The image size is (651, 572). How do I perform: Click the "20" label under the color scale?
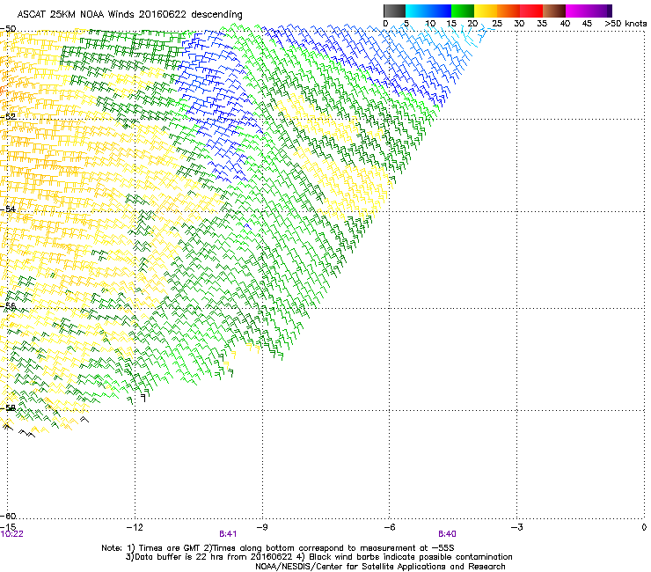(472, 24)
